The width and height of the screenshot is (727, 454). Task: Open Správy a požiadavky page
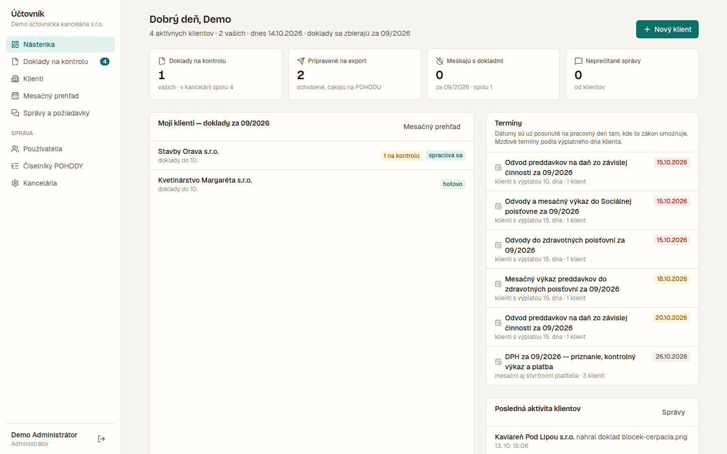pos(61,113)
